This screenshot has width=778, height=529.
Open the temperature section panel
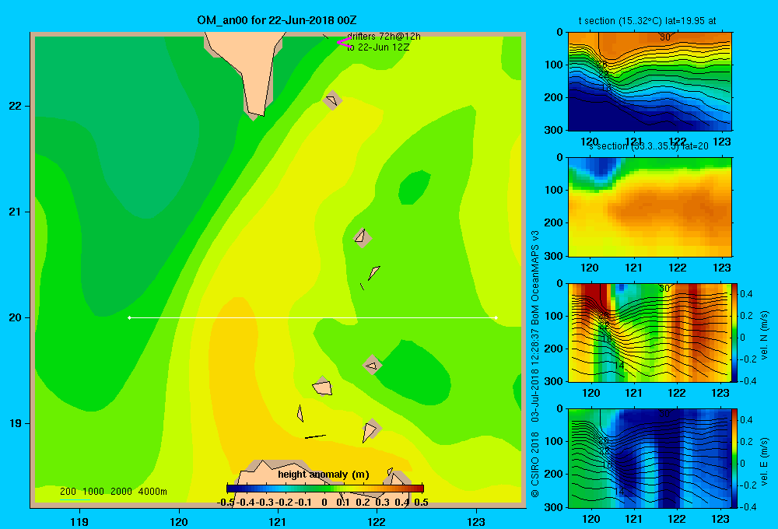click(x=650, y=82)
